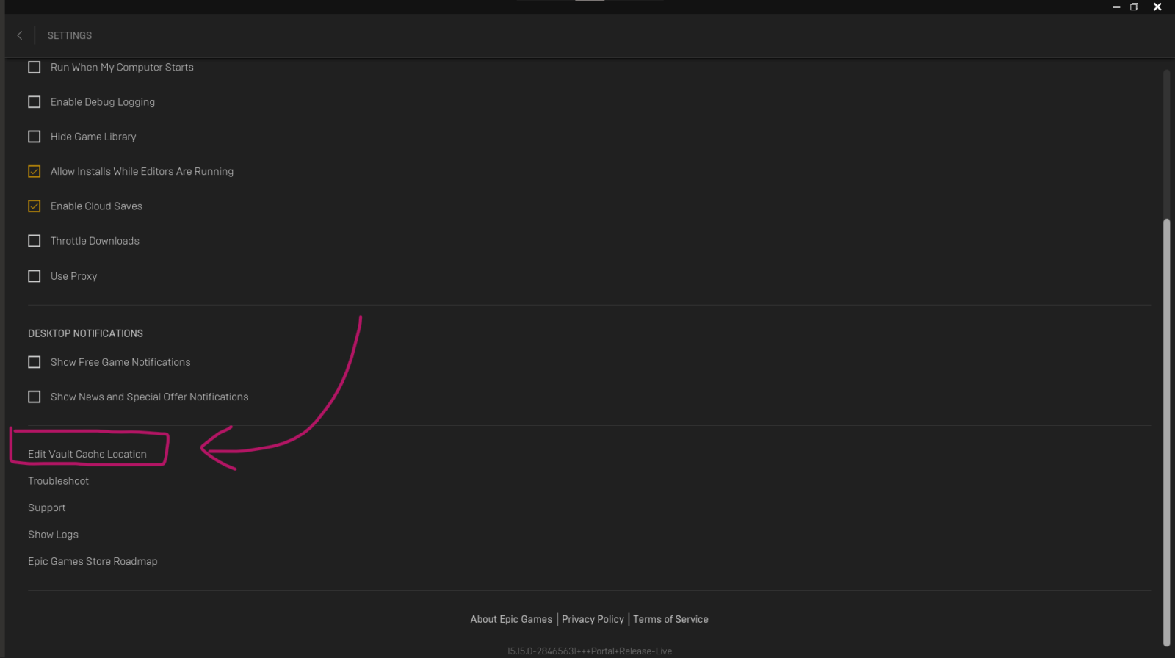Image resolution: width=1175 pixels, height=658 pixels.
Task: Enable Run When My Computer Starts
Action: tap(35, 68)
